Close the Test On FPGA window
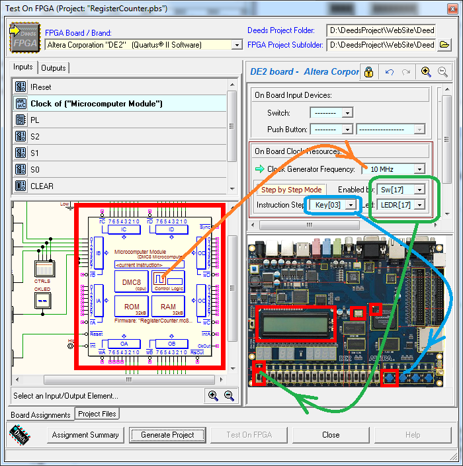463x466 pixels. (452, 9)
